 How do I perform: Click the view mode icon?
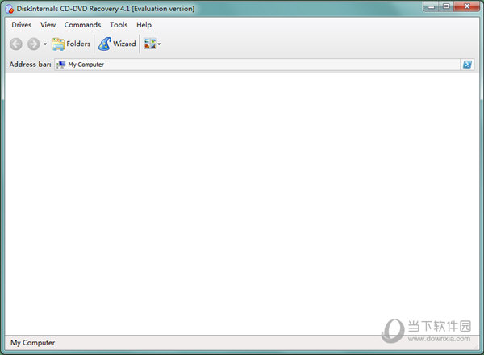(x=150, y=44)
